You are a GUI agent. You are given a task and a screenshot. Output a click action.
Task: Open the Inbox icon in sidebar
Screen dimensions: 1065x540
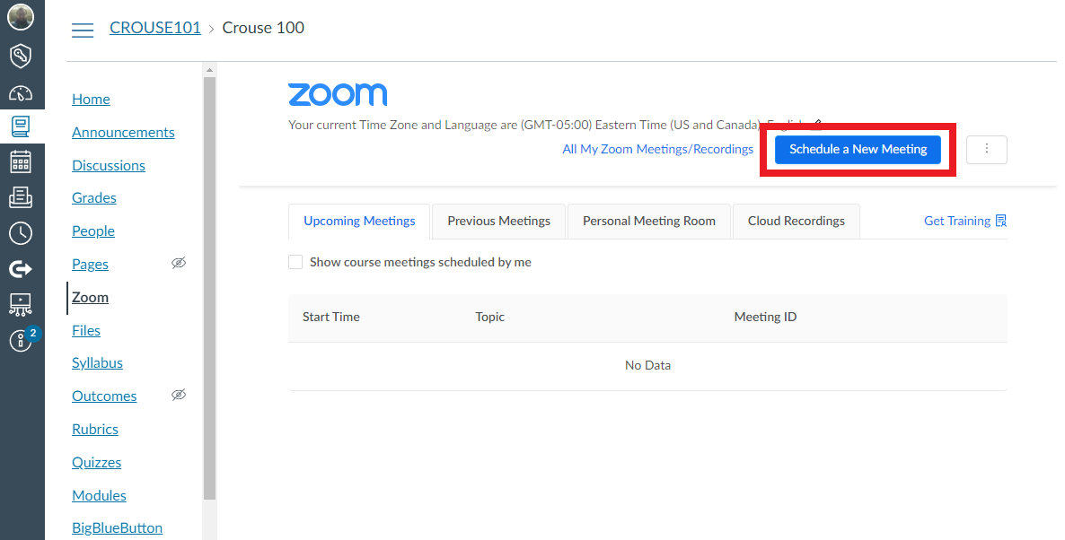pos(21,197)
